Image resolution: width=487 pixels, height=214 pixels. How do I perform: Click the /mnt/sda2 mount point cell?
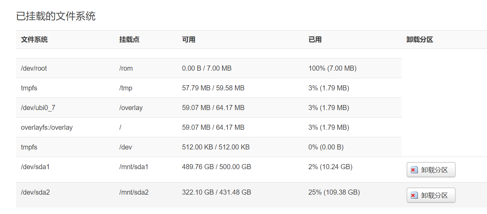134,192
